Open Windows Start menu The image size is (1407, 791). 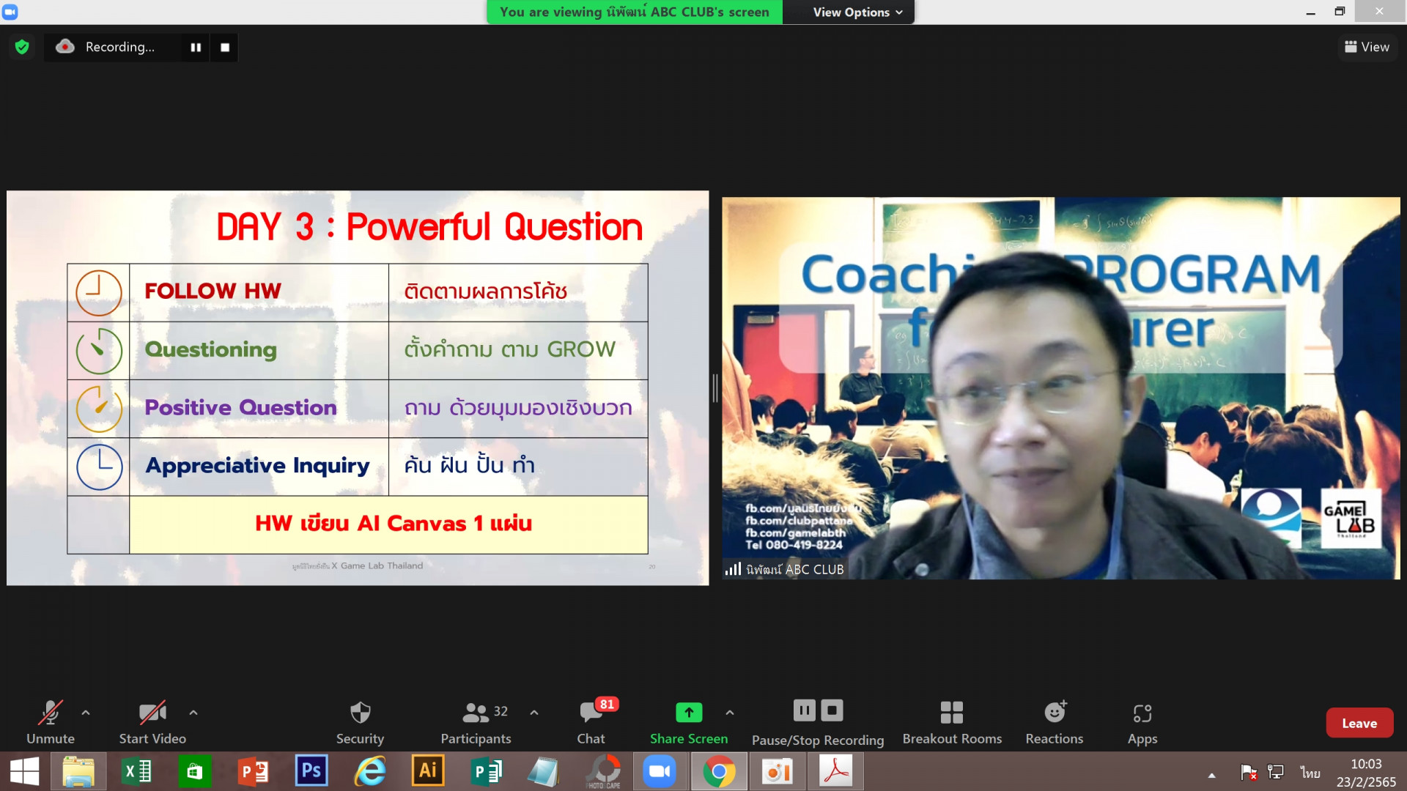(24, 771)
